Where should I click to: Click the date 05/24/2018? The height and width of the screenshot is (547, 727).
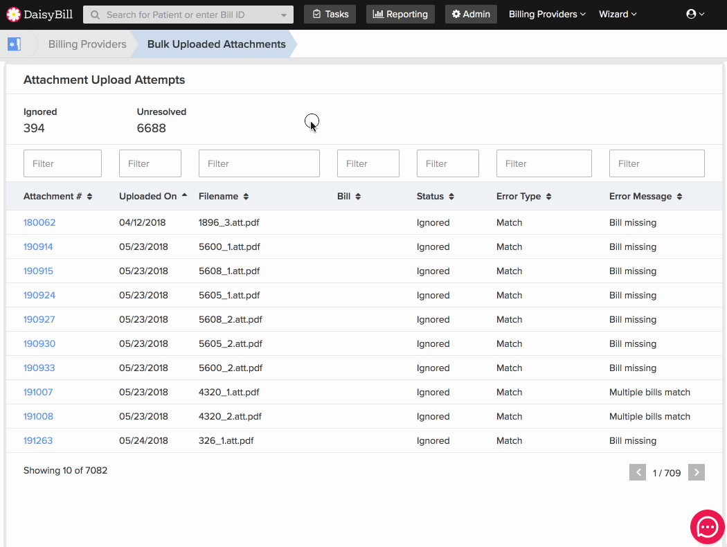144,440
